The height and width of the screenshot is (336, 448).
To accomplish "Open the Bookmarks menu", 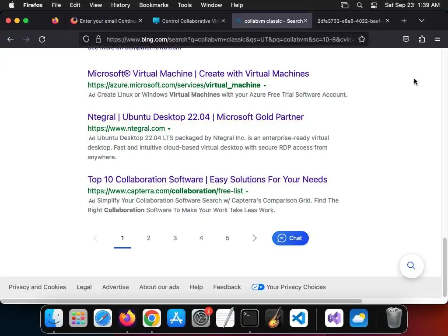I will coord(154,5).
